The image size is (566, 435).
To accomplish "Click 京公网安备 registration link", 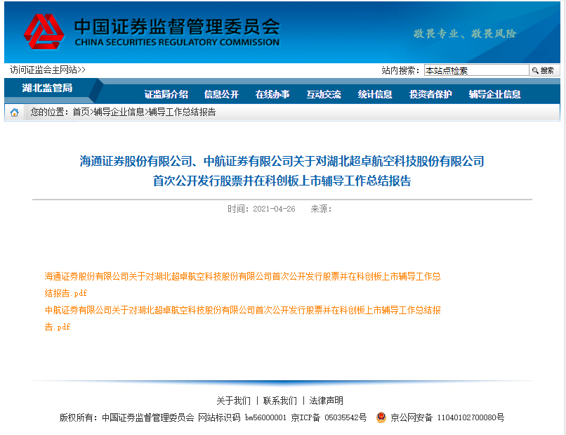I will coord(447,417).
